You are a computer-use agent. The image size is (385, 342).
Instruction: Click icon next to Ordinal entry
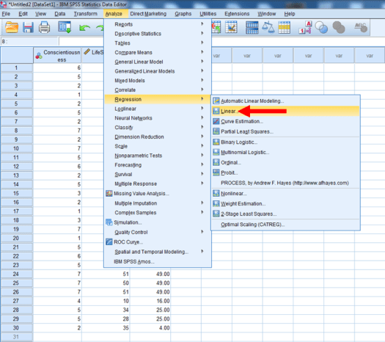216,162
